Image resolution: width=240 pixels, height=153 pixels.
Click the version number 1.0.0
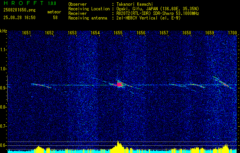pyautogui.click(x=52, y=3)
